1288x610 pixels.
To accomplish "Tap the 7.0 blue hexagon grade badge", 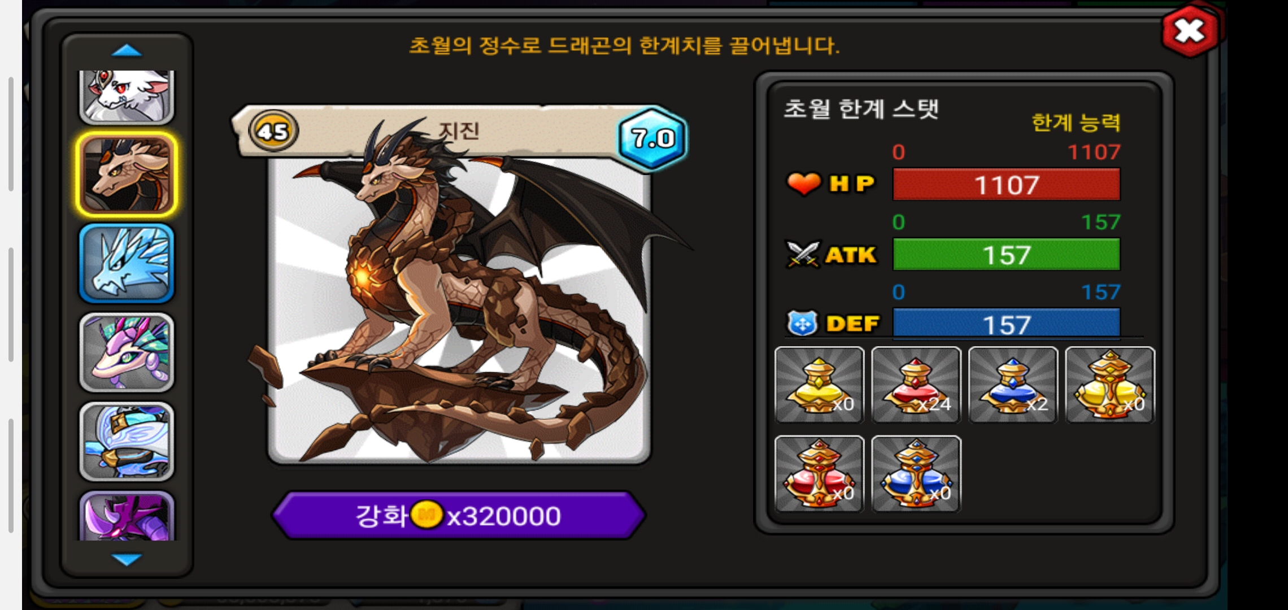I will [x=652, y=138].
